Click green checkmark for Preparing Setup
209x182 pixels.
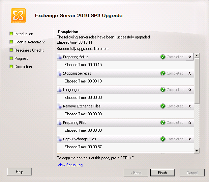pyautogui.click(x=163, y=57)
